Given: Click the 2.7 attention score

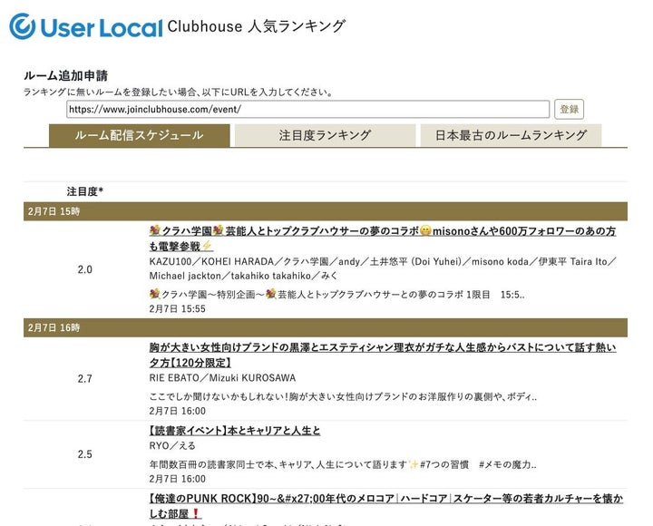Looking at the screenshot, I should tap(84, 378).
